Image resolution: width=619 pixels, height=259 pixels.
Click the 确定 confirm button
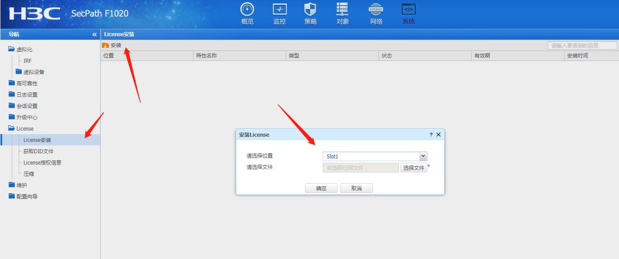pyautogui.click(x=321, y=188)
